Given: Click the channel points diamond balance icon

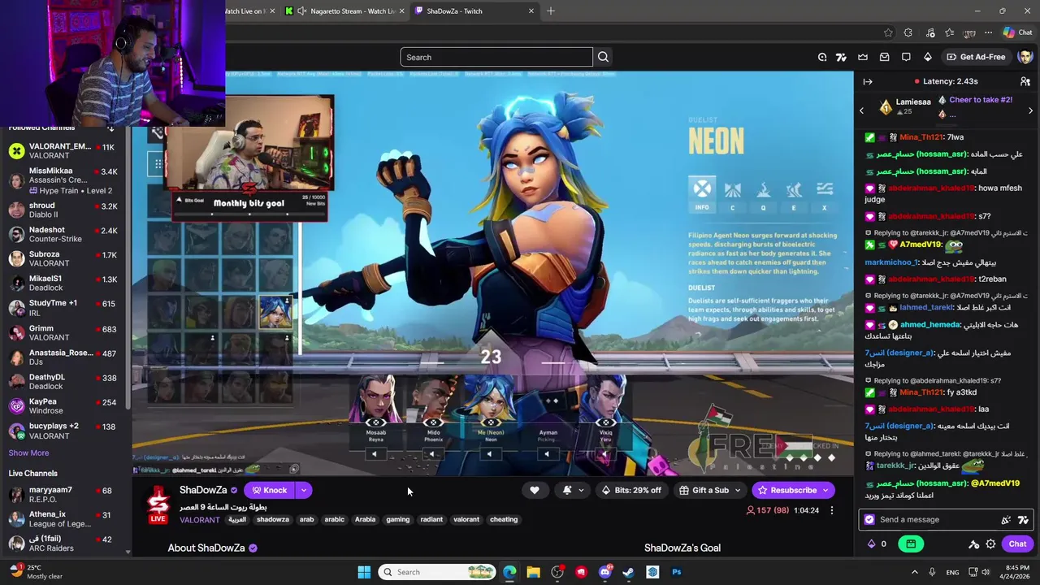Looking at the screenshot, I should coord(872,544).
